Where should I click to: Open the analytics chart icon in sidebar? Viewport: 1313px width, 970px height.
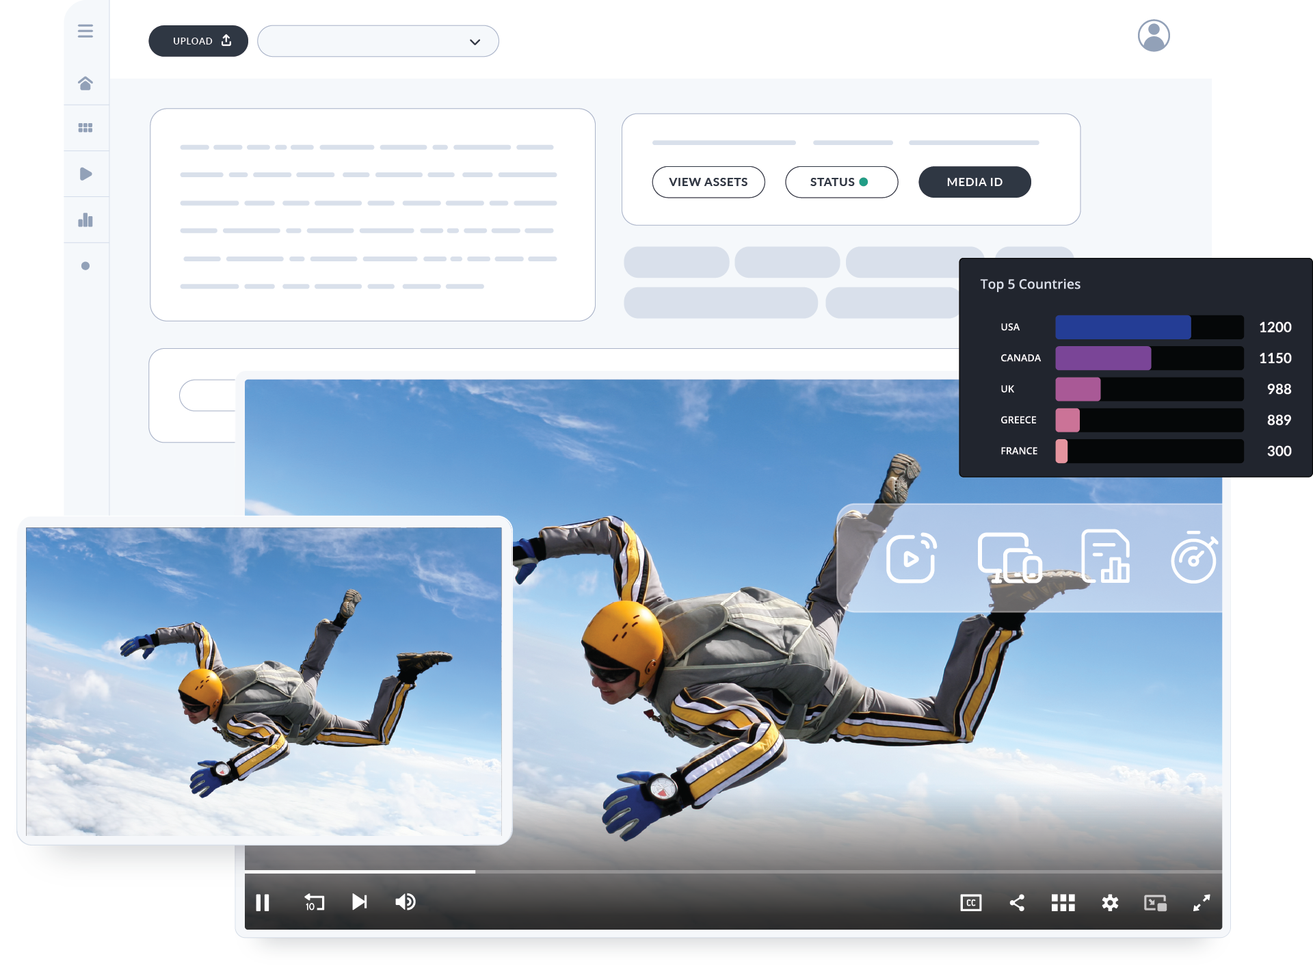point(86,219)
